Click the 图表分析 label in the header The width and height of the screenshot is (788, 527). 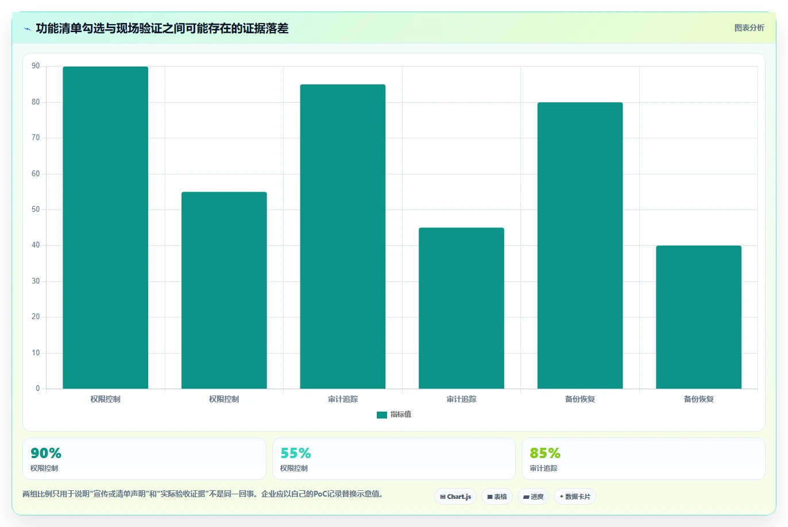(749, 28)
